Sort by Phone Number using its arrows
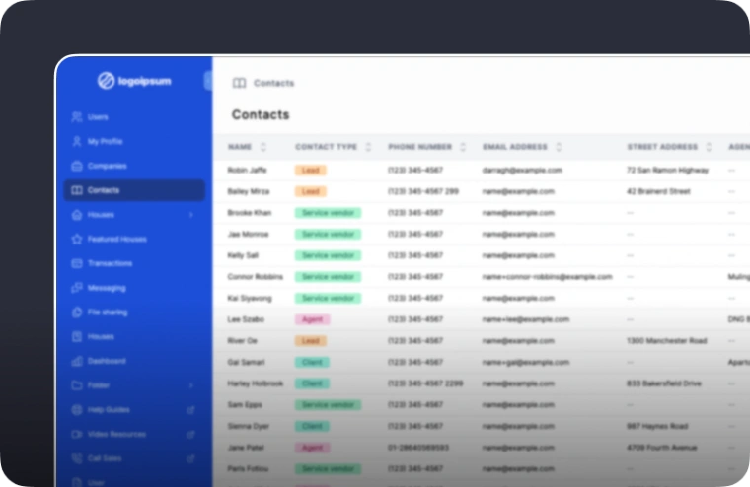The image size is (750, 487). (463, 147)
